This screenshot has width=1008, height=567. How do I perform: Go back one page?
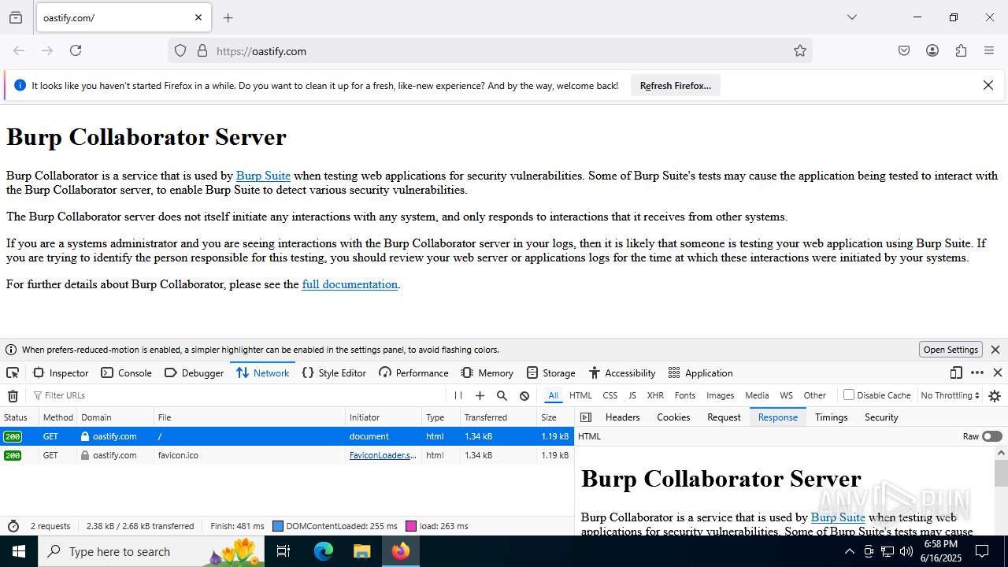pyautogui.click(x=19, y=50)
